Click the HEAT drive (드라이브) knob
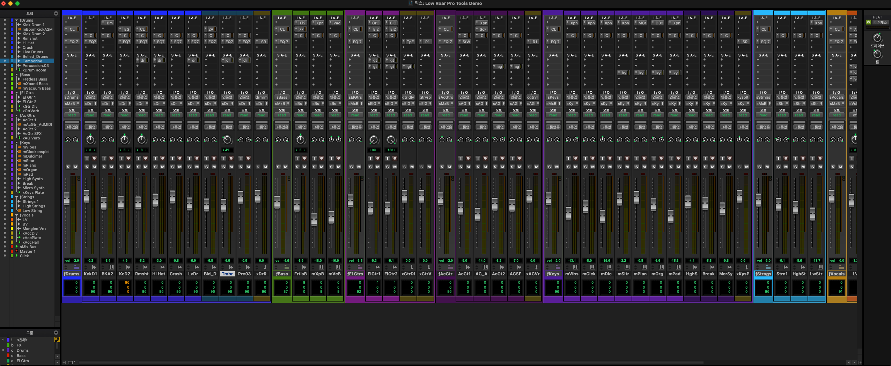Screen dimensions: 891x366 click(x=877, y=38)
